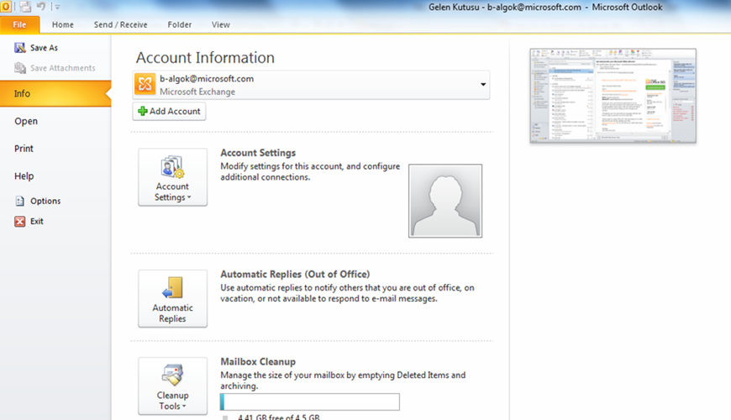Screen dimensions: 731x420
Task: Switch to the Home tab
Action: click(x=62, y=24)
